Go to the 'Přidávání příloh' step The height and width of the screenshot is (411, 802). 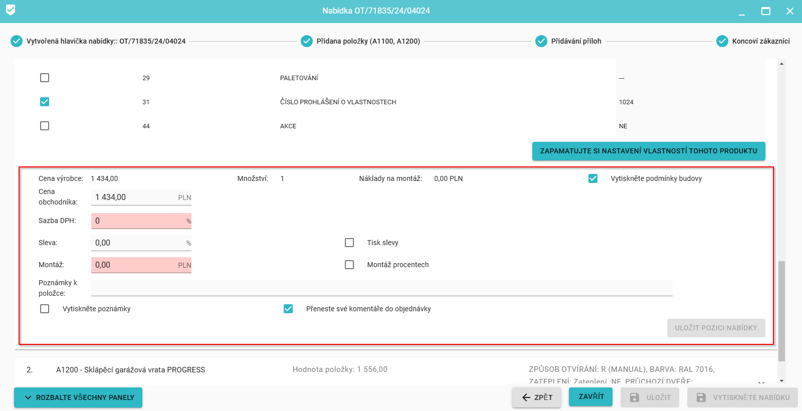pyautogui.click(x=576, y=41)
